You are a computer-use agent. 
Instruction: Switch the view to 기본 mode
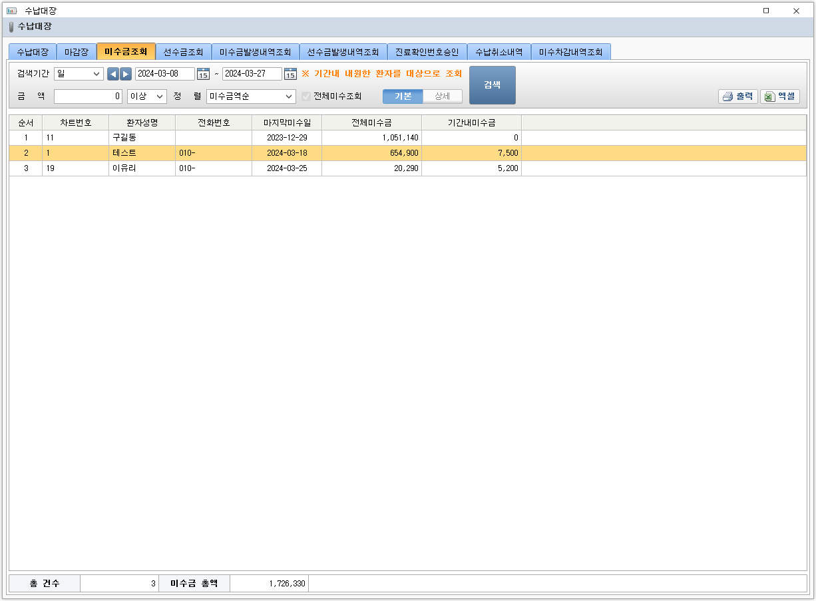403,97
